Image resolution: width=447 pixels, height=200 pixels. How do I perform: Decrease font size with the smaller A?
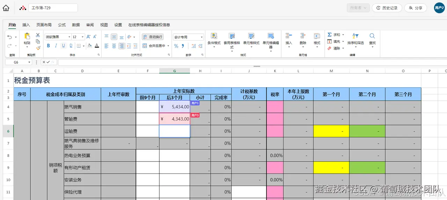[x=95, y=37]
